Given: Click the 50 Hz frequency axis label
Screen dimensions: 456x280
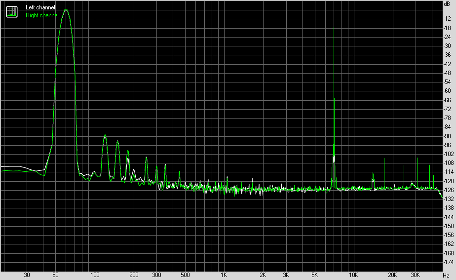Looking at the screenshot, I should pos(55,275).
